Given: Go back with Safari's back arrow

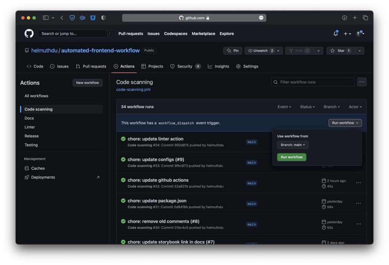Looking at the screenshot, I should pos(62,18).
